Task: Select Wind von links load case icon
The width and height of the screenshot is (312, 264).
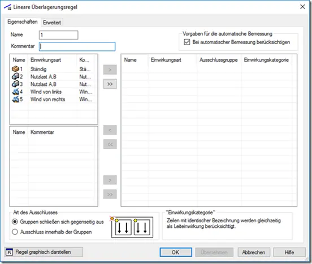Action: point(15,92)
